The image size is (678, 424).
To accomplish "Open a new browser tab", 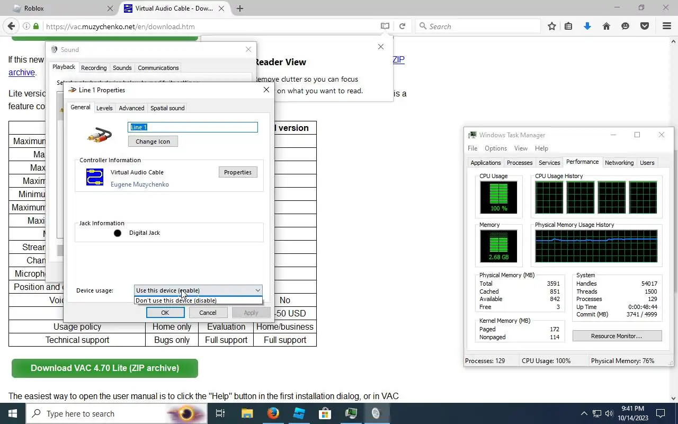I will pyautogui.click(x=240, y=8).
